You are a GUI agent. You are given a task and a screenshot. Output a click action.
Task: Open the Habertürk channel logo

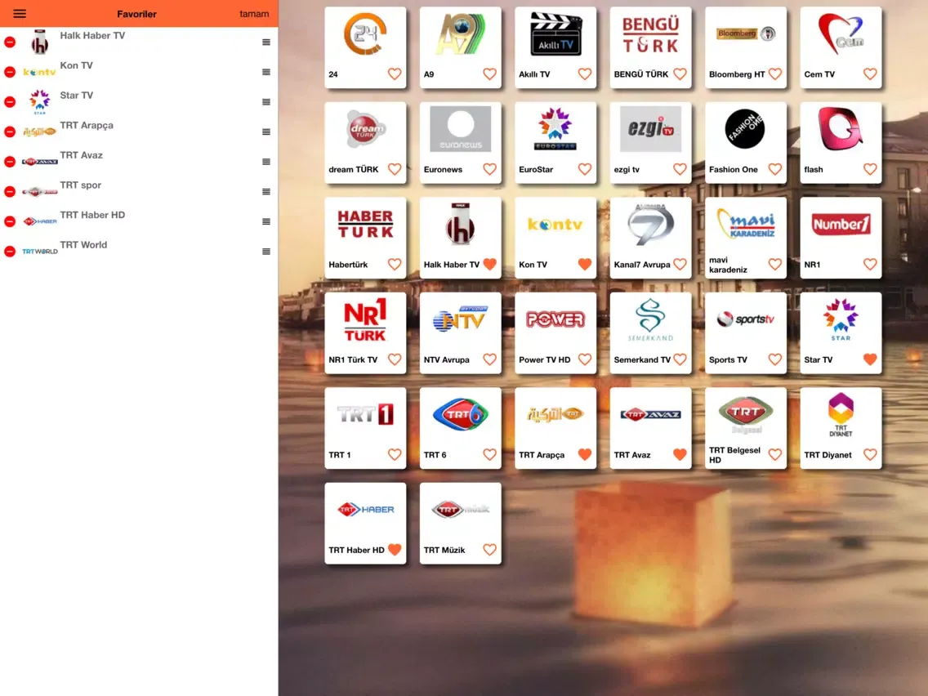(x=366, y=224)
